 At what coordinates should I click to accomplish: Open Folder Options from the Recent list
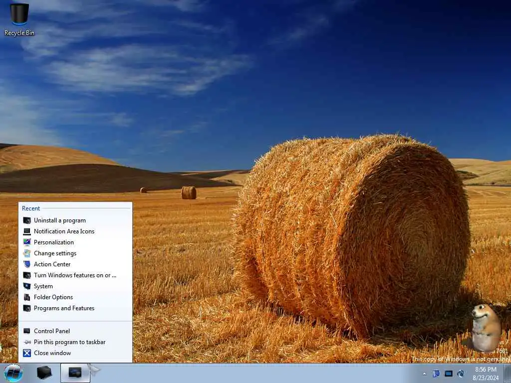pyautogui.click(x=75, y=297)
